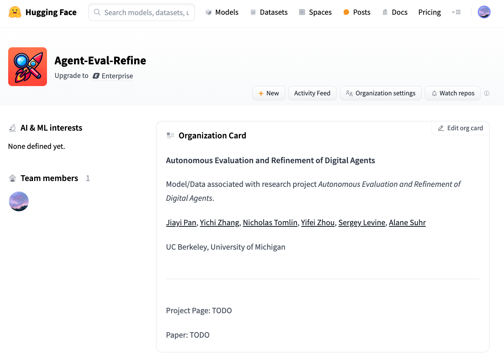Open Sergey Levine's author link
Image resolution: width=504 pixels, height=364 pixels.
coord(361,223)
